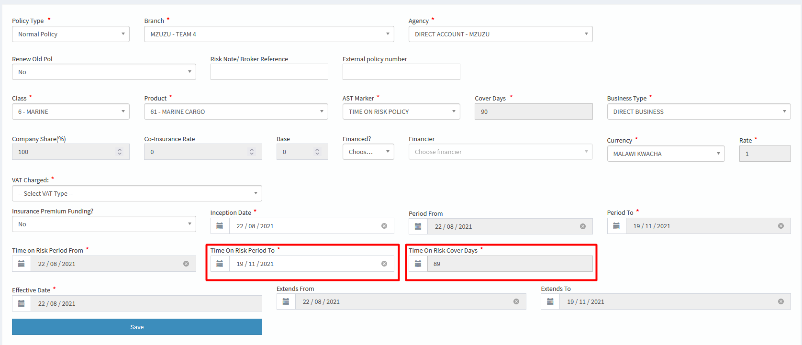Select the AST Marker dropdown
The width and height of the screenshot is (802, 345).
[401, 111]
